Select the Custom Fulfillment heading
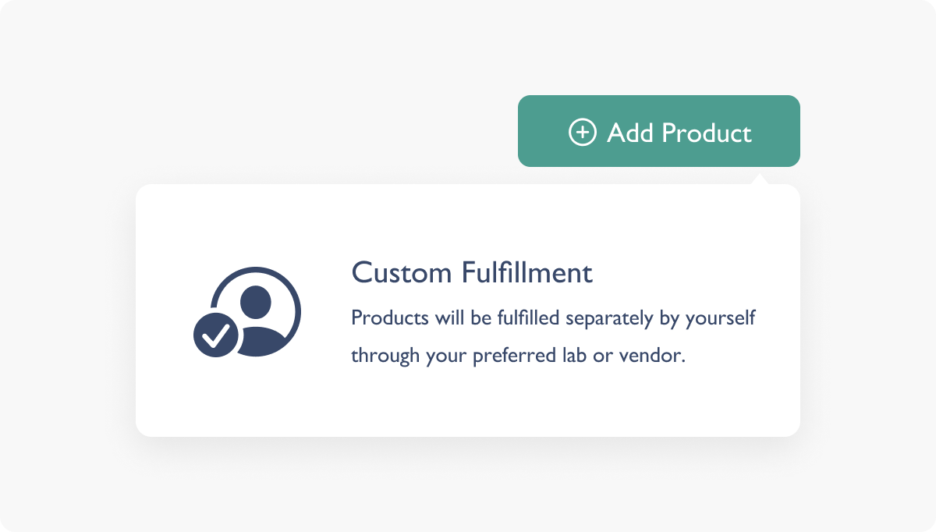Image resolution: width=936 pixels, height=532 pixels. click(472, 273)
